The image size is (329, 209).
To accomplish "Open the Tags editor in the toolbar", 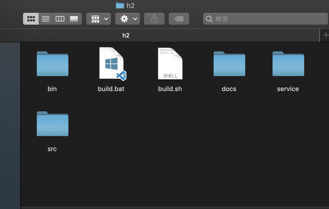I will [x=179, y=19].
